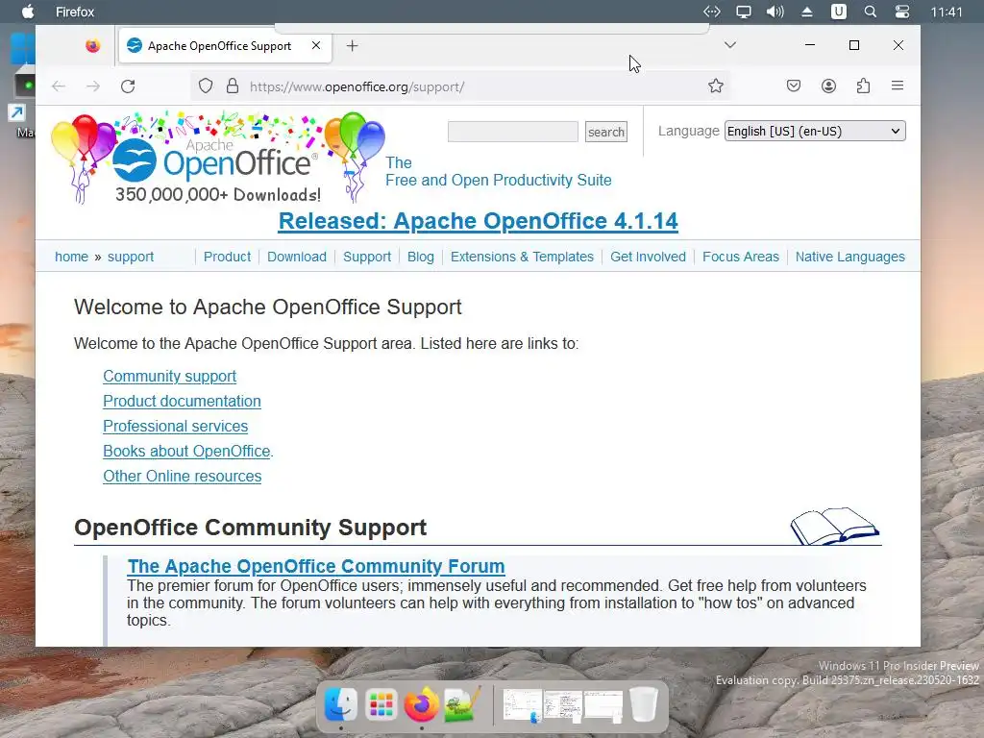Click the tracking protection shield icon
This screenshot has width=984, height=738.
pos(206,86)
